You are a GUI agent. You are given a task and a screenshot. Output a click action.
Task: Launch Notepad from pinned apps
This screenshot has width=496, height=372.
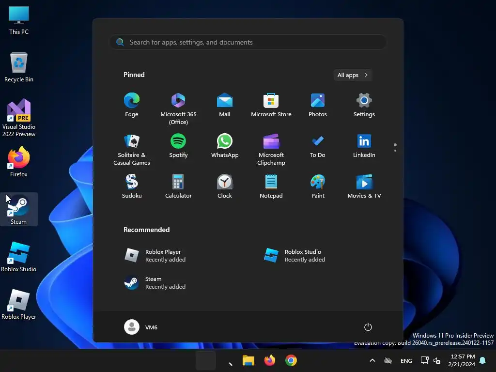click(271, 186)
